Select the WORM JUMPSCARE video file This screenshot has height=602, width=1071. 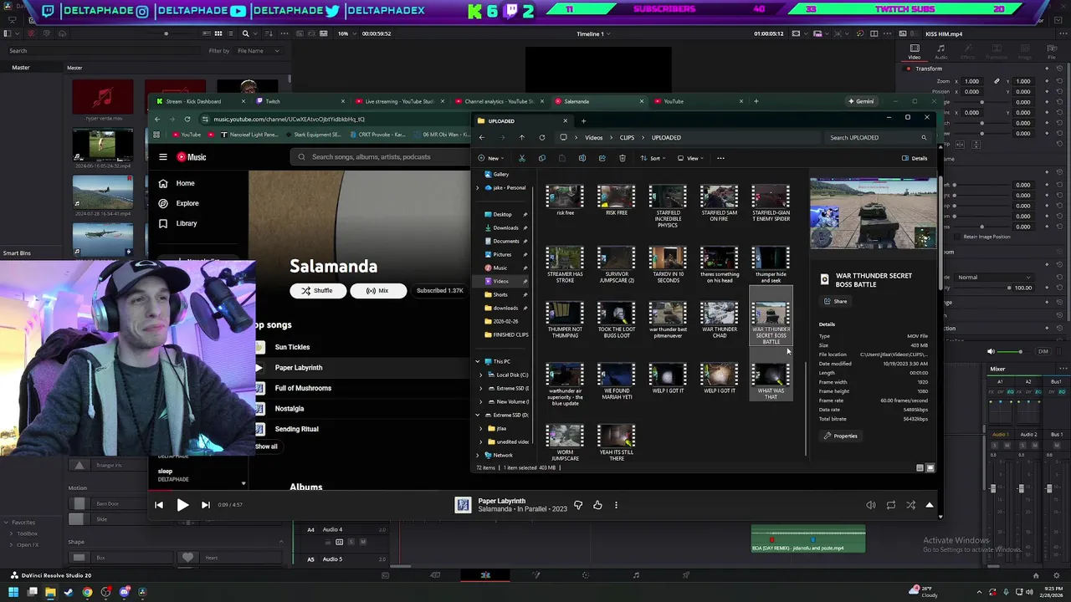click(x=565, y=443)
